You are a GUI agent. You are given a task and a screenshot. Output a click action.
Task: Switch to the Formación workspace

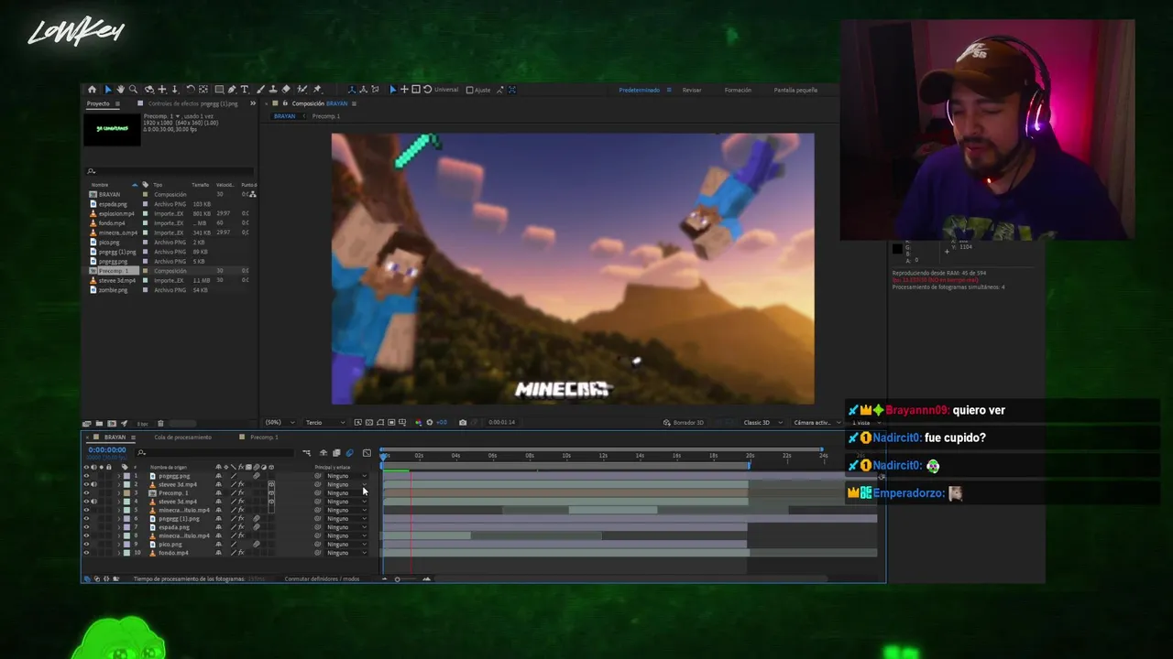[x=738, y=90]
